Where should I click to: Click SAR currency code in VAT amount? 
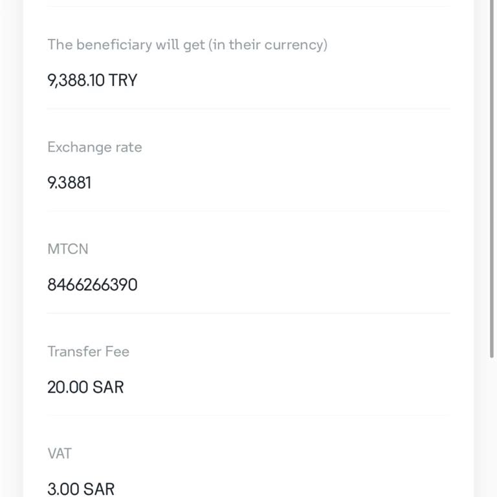(x=99, y=489)
